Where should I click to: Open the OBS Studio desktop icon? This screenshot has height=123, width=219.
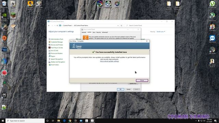[212, 51]
